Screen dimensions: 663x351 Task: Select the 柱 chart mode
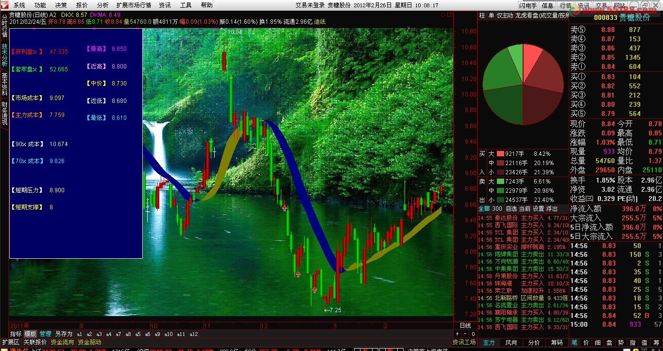[482, 16]
